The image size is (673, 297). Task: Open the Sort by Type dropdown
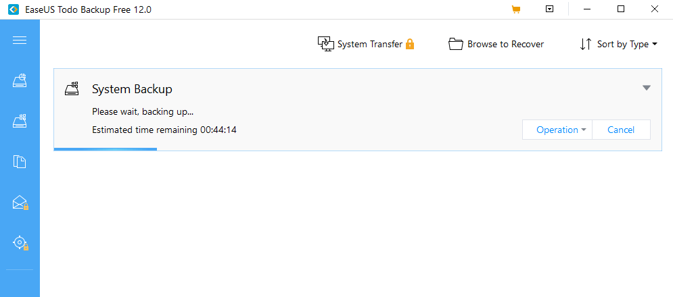coord(620,45)
